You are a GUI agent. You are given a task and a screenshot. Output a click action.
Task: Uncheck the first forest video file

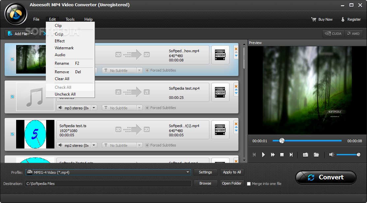coord(13,59)
